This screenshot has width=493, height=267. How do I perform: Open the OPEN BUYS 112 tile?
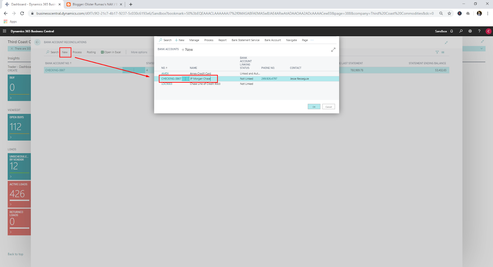point(19,127)
